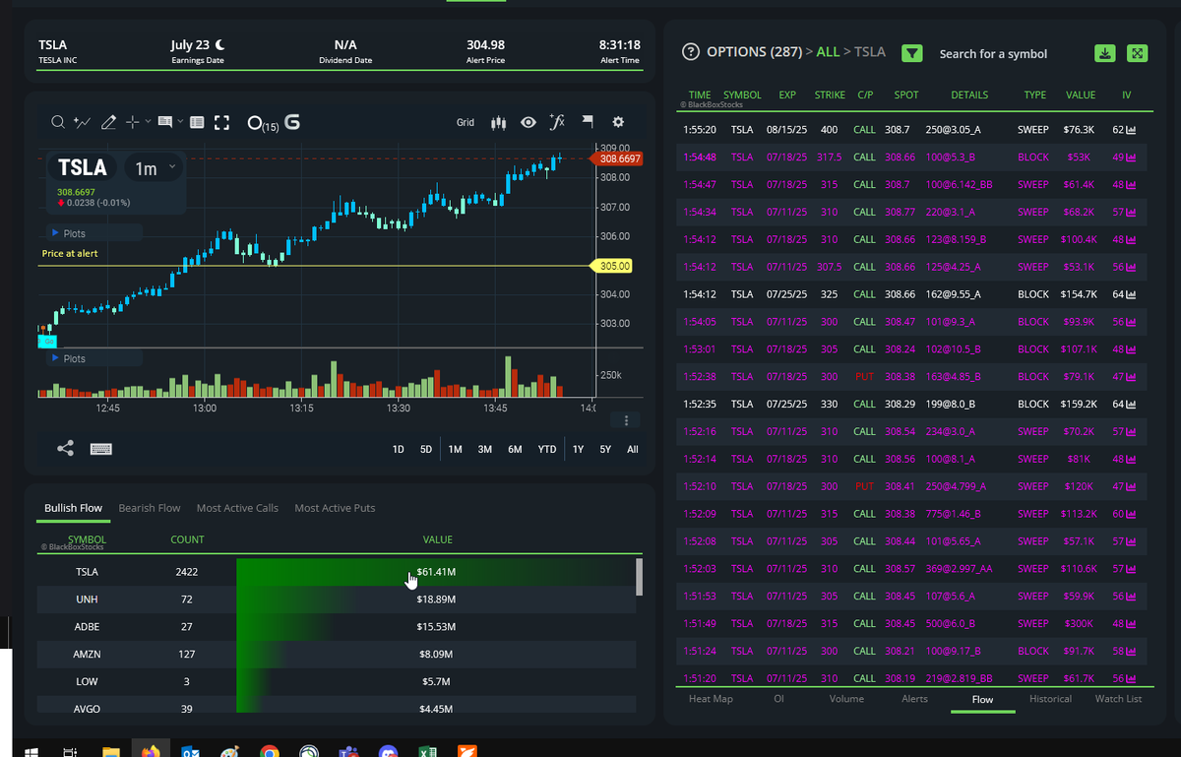Expand options panel to fullscreen

1137,53
